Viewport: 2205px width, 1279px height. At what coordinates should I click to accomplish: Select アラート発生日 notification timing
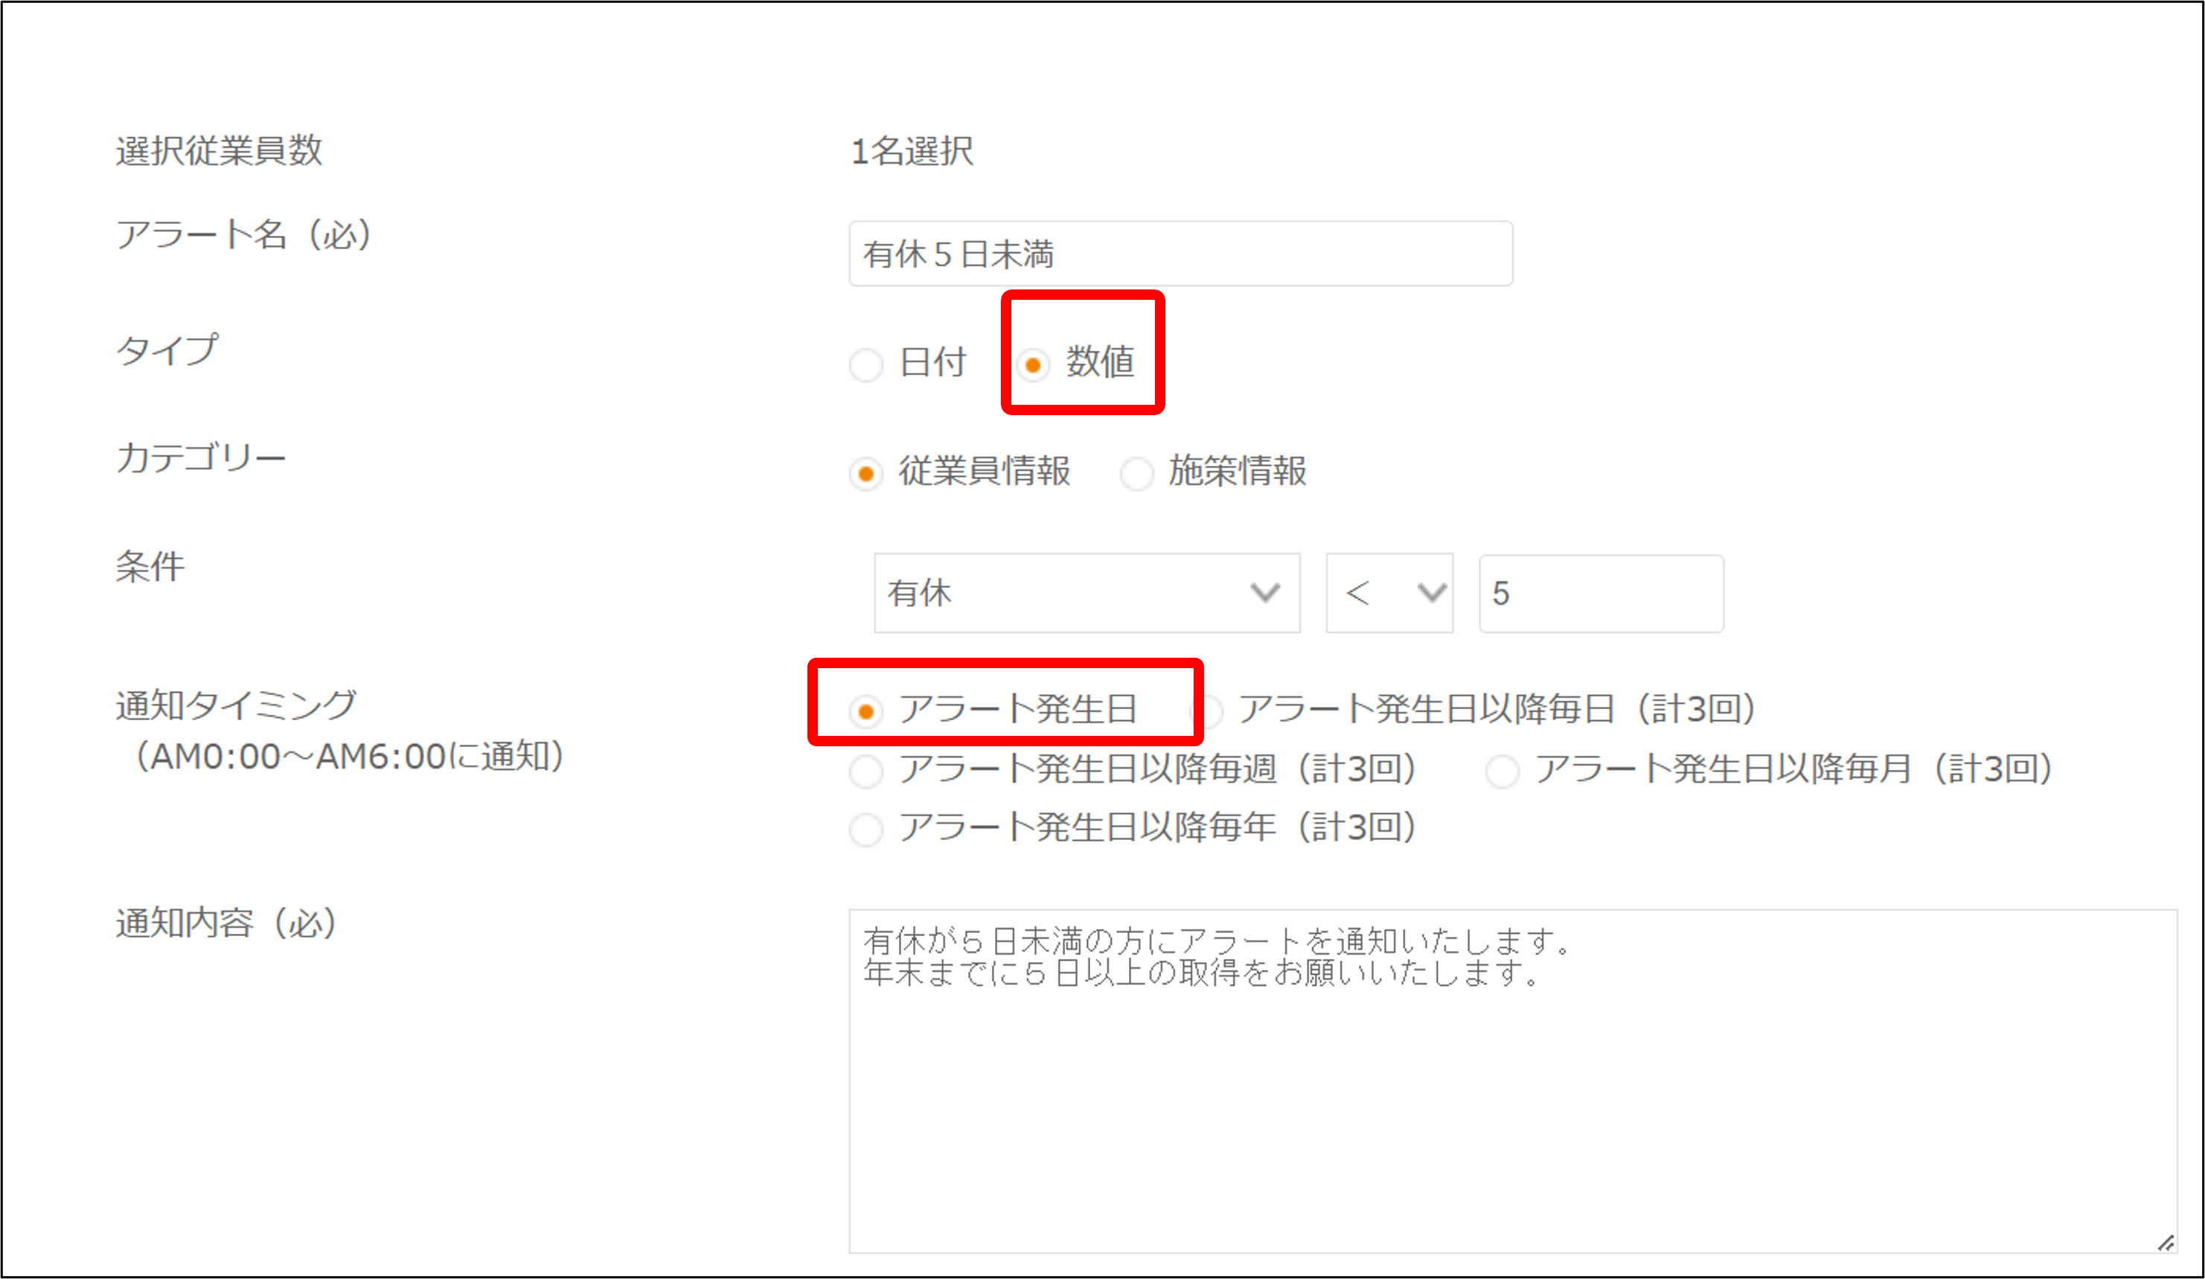(x=866, y=711)
